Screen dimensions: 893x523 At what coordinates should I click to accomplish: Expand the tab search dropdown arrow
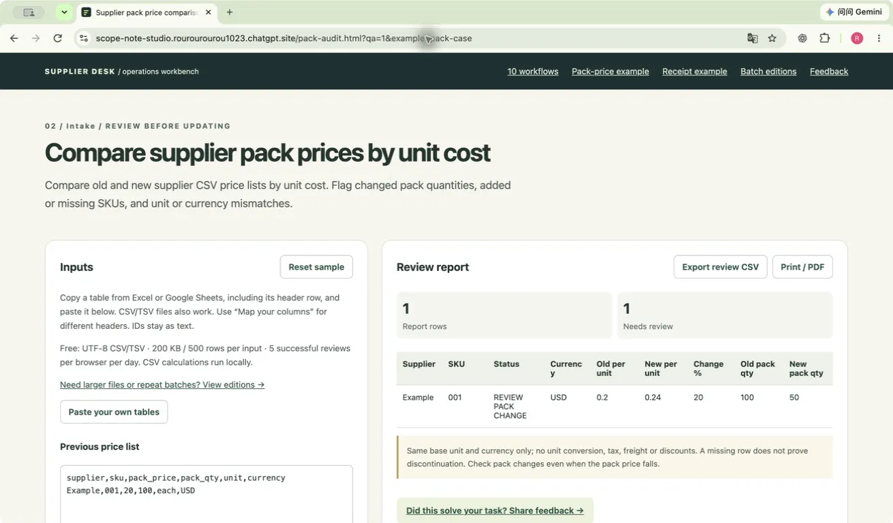point(63,12)
